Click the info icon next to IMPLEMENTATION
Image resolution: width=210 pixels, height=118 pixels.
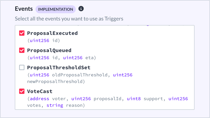(81, 9)
